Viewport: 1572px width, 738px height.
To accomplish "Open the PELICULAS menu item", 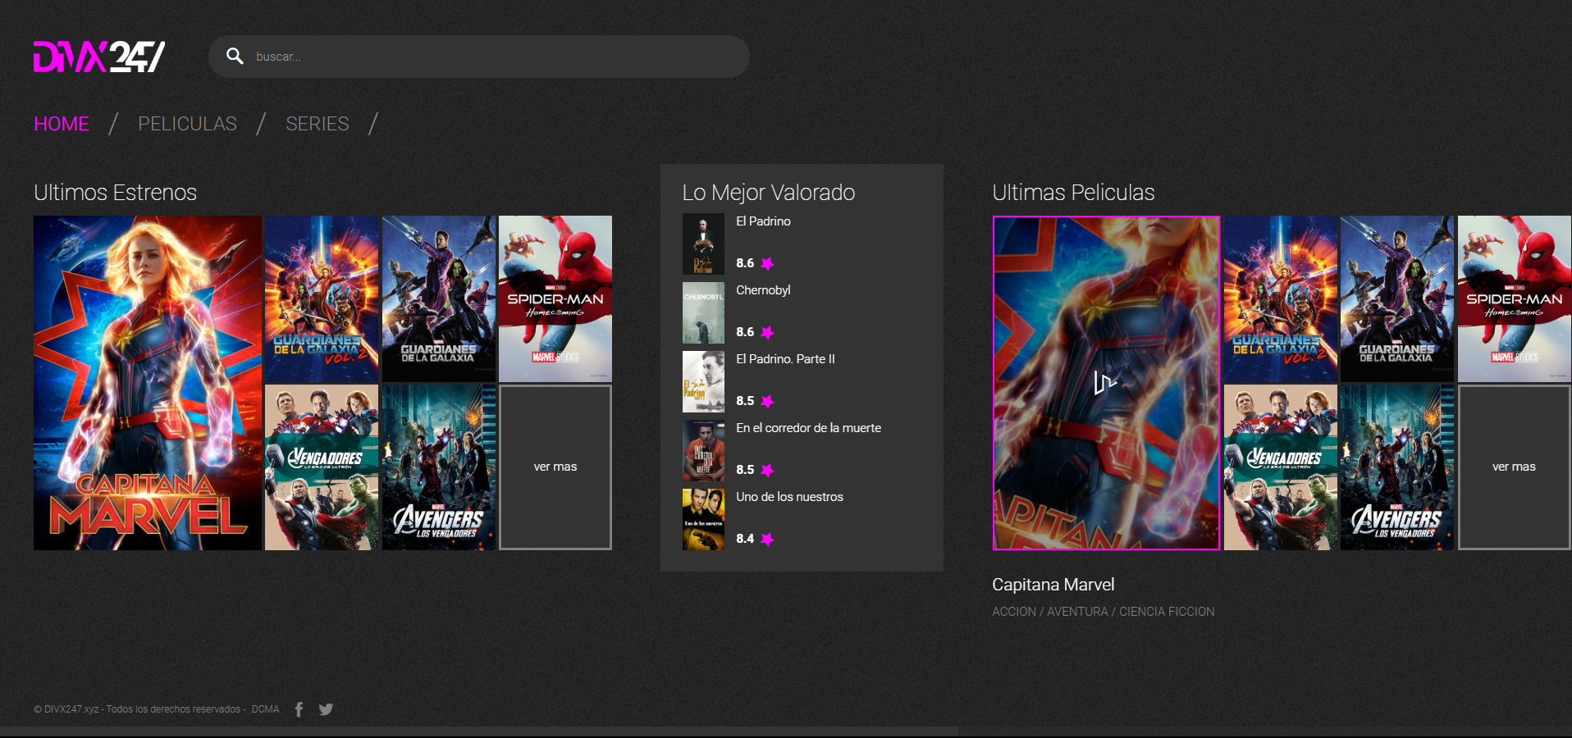I will click(187, 124).
